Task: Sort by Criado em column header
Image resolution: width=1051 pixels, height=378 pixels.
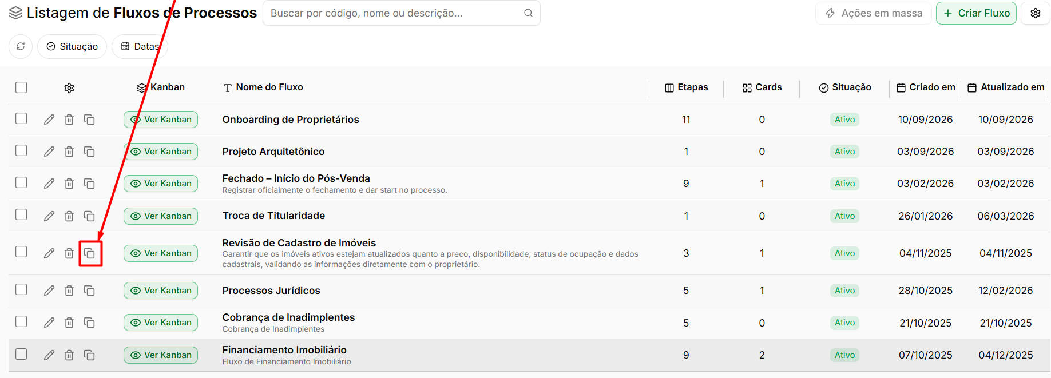Action: point(926,87)
